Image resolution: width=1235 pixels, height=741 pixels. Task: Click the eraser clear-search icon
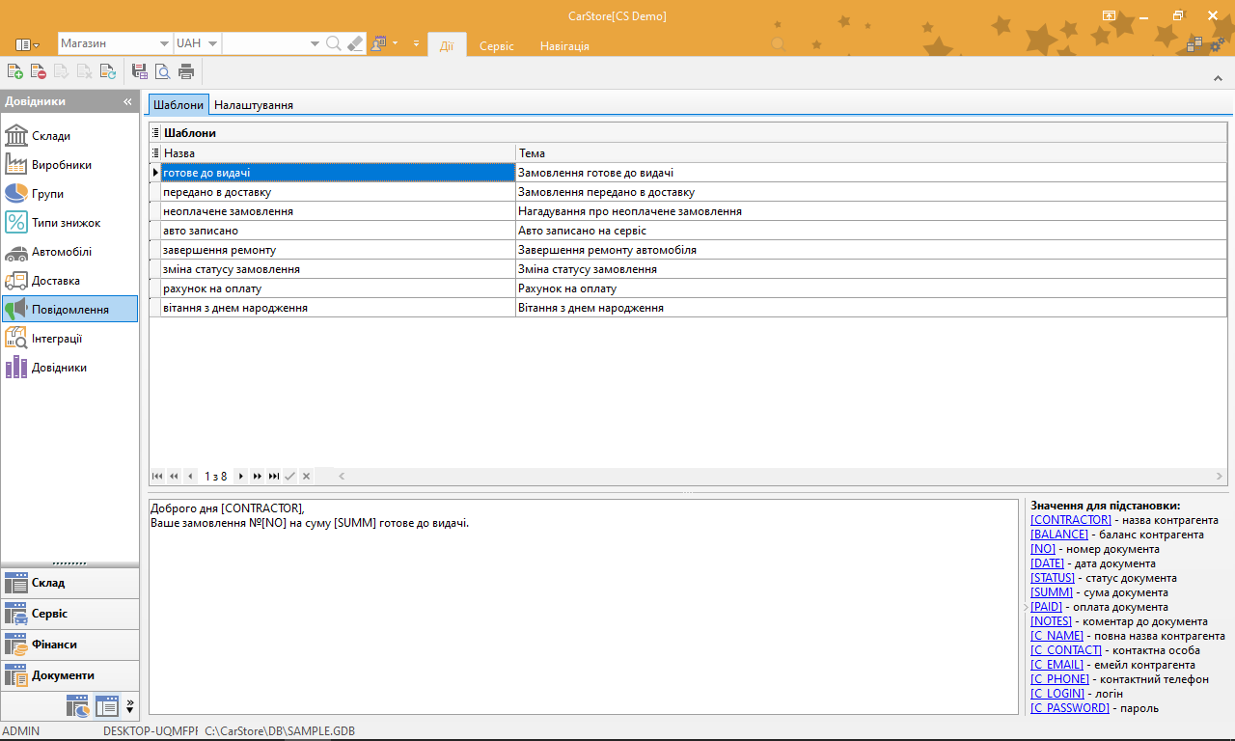(x=355, y=43)
